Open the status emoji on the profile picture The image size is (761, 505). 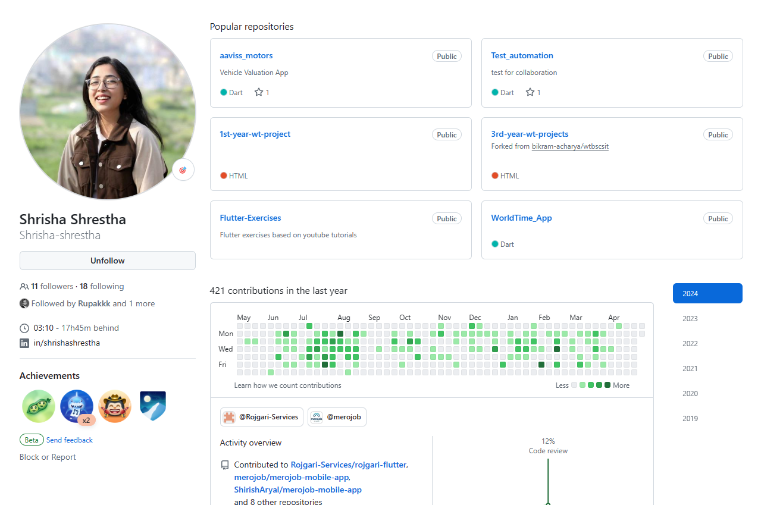[x=183, y=169]
